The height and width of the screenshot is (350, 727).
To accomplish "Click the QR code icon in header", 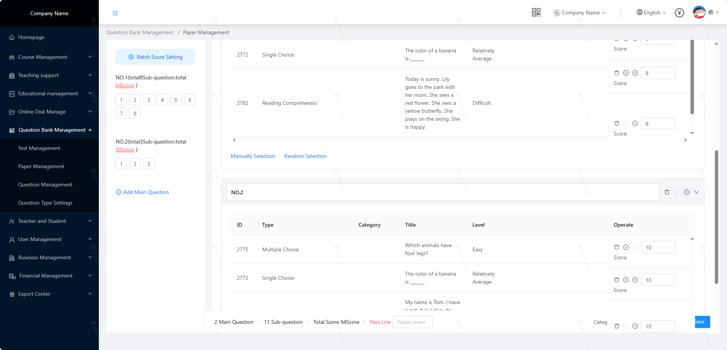I will [536, 13].
